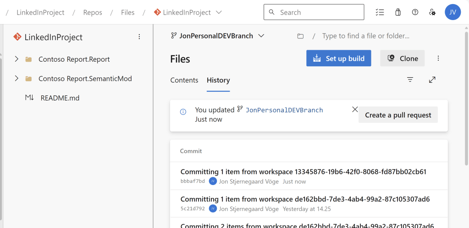The image size is (469, 228).
Task: Expand the Contoso Report.SemanticMod folder
Action: pyautogui.click(x=17, y=79)
